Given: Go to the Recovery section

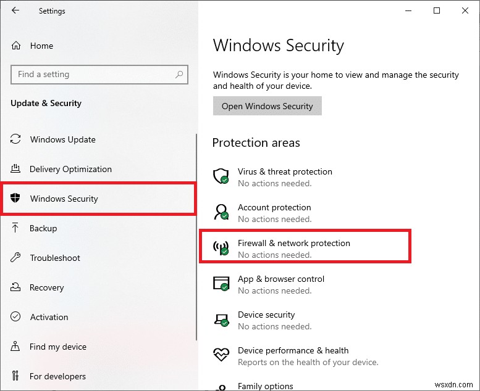Looking at the screenshot, I should point(46,287).
